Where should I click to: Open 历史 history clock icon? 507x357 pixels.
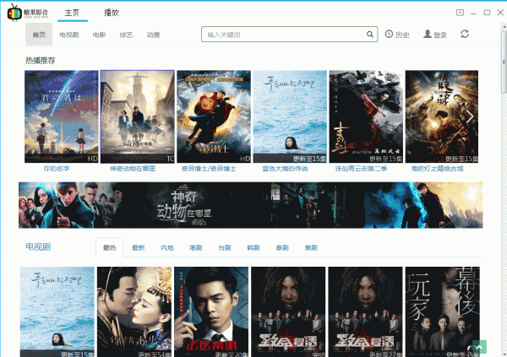[389, 34]
